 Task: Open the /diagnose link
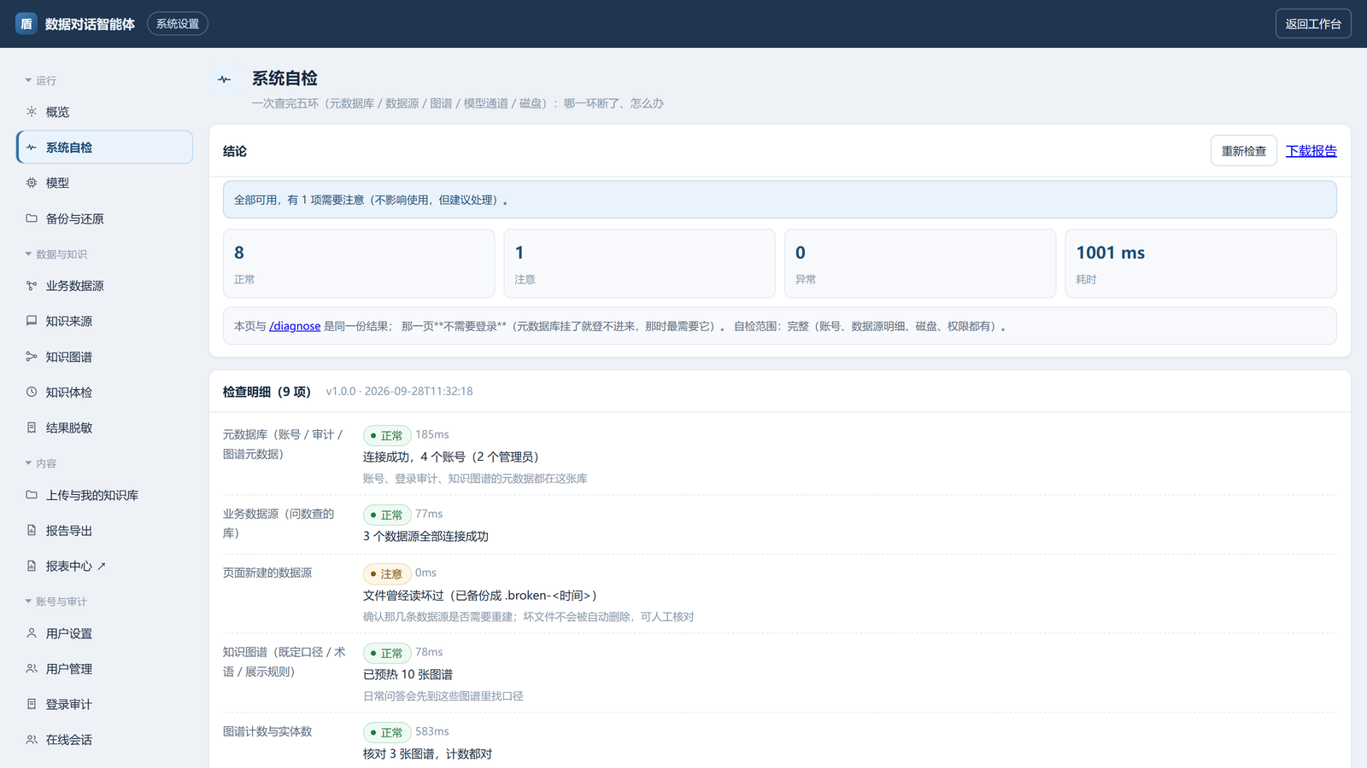[x=295, y=326]
